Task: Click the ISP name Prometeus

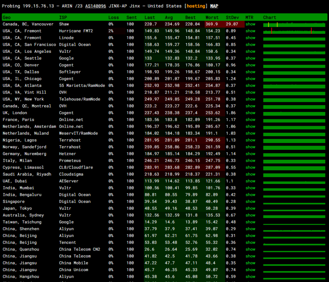Action: tap(70, 161)
